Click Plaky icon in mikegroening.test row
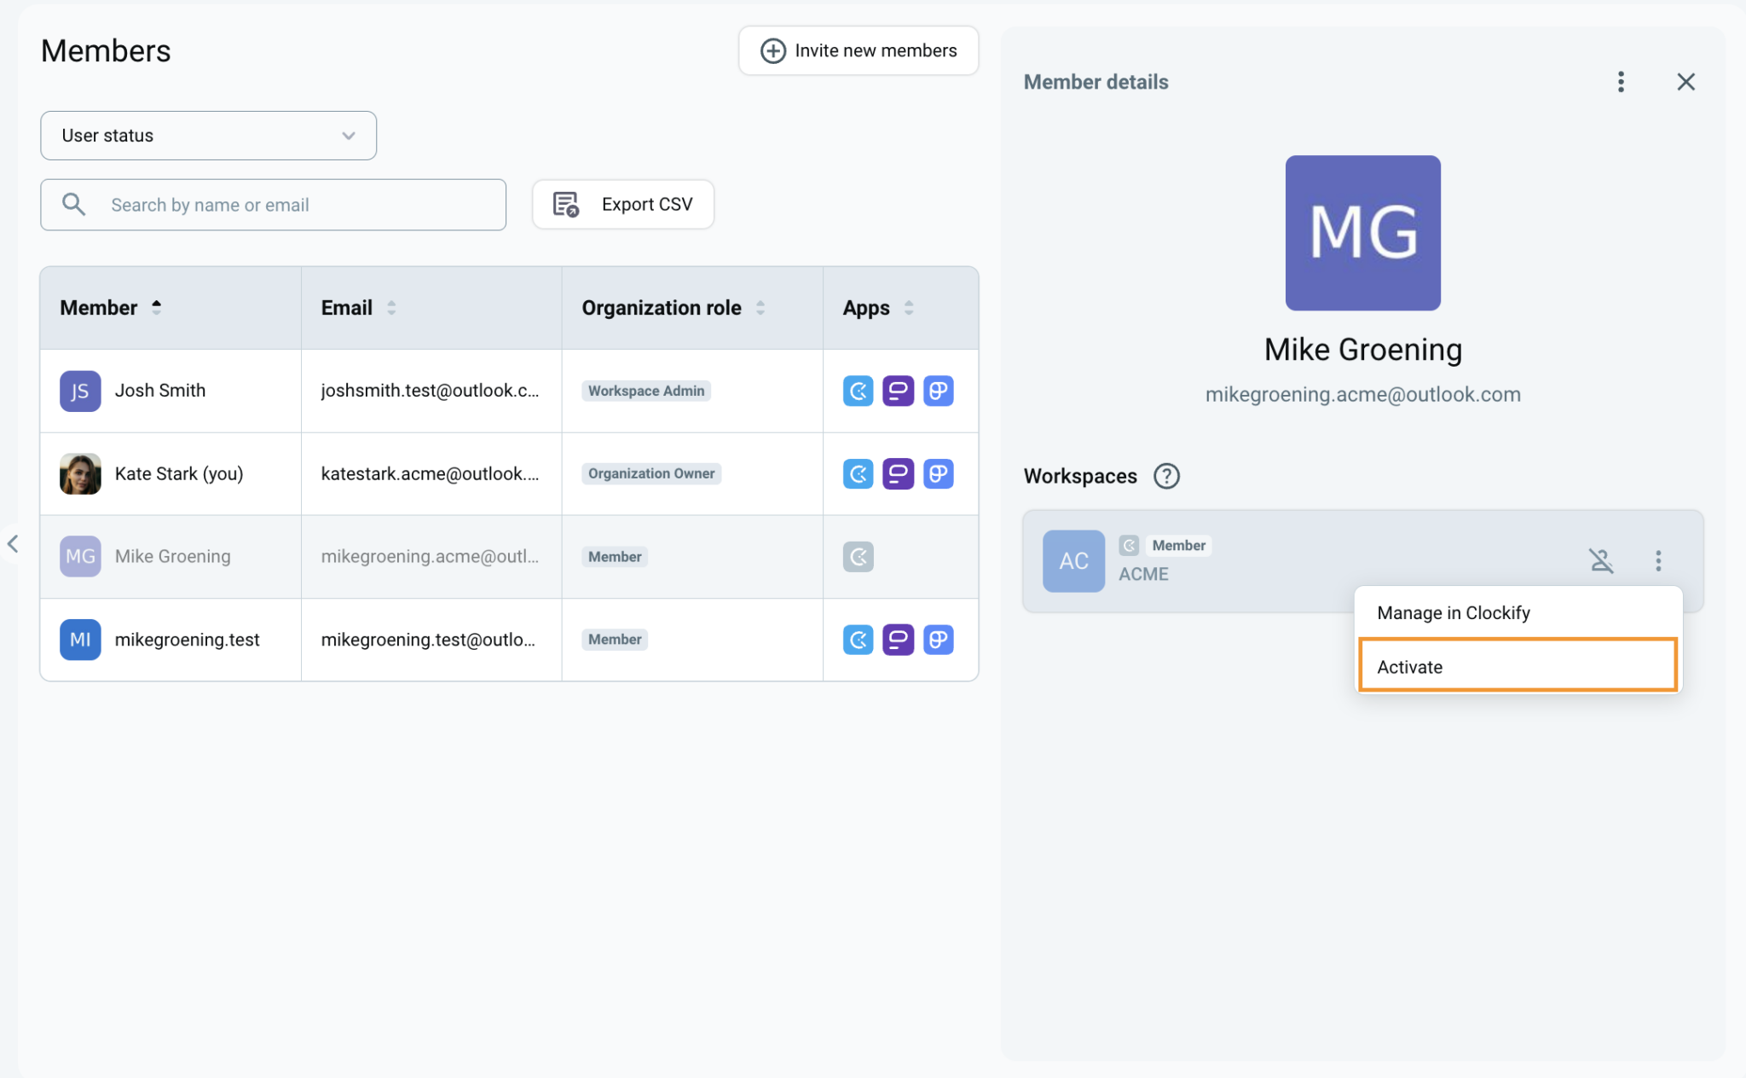The width and height of the screenshot is (1746, 1078). 938,640
